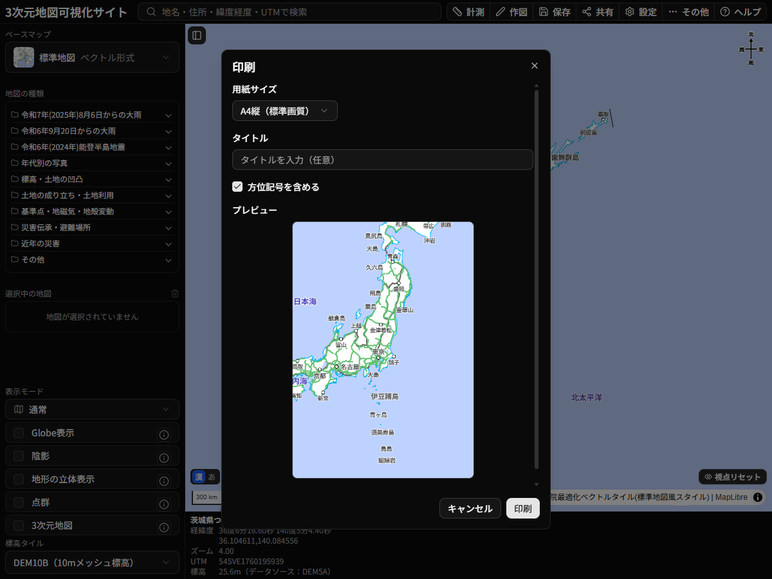The height and width of the screenshot is (579, 772).
Task: Open the ヘルプ help menu
Action: (x=740, y=12)
